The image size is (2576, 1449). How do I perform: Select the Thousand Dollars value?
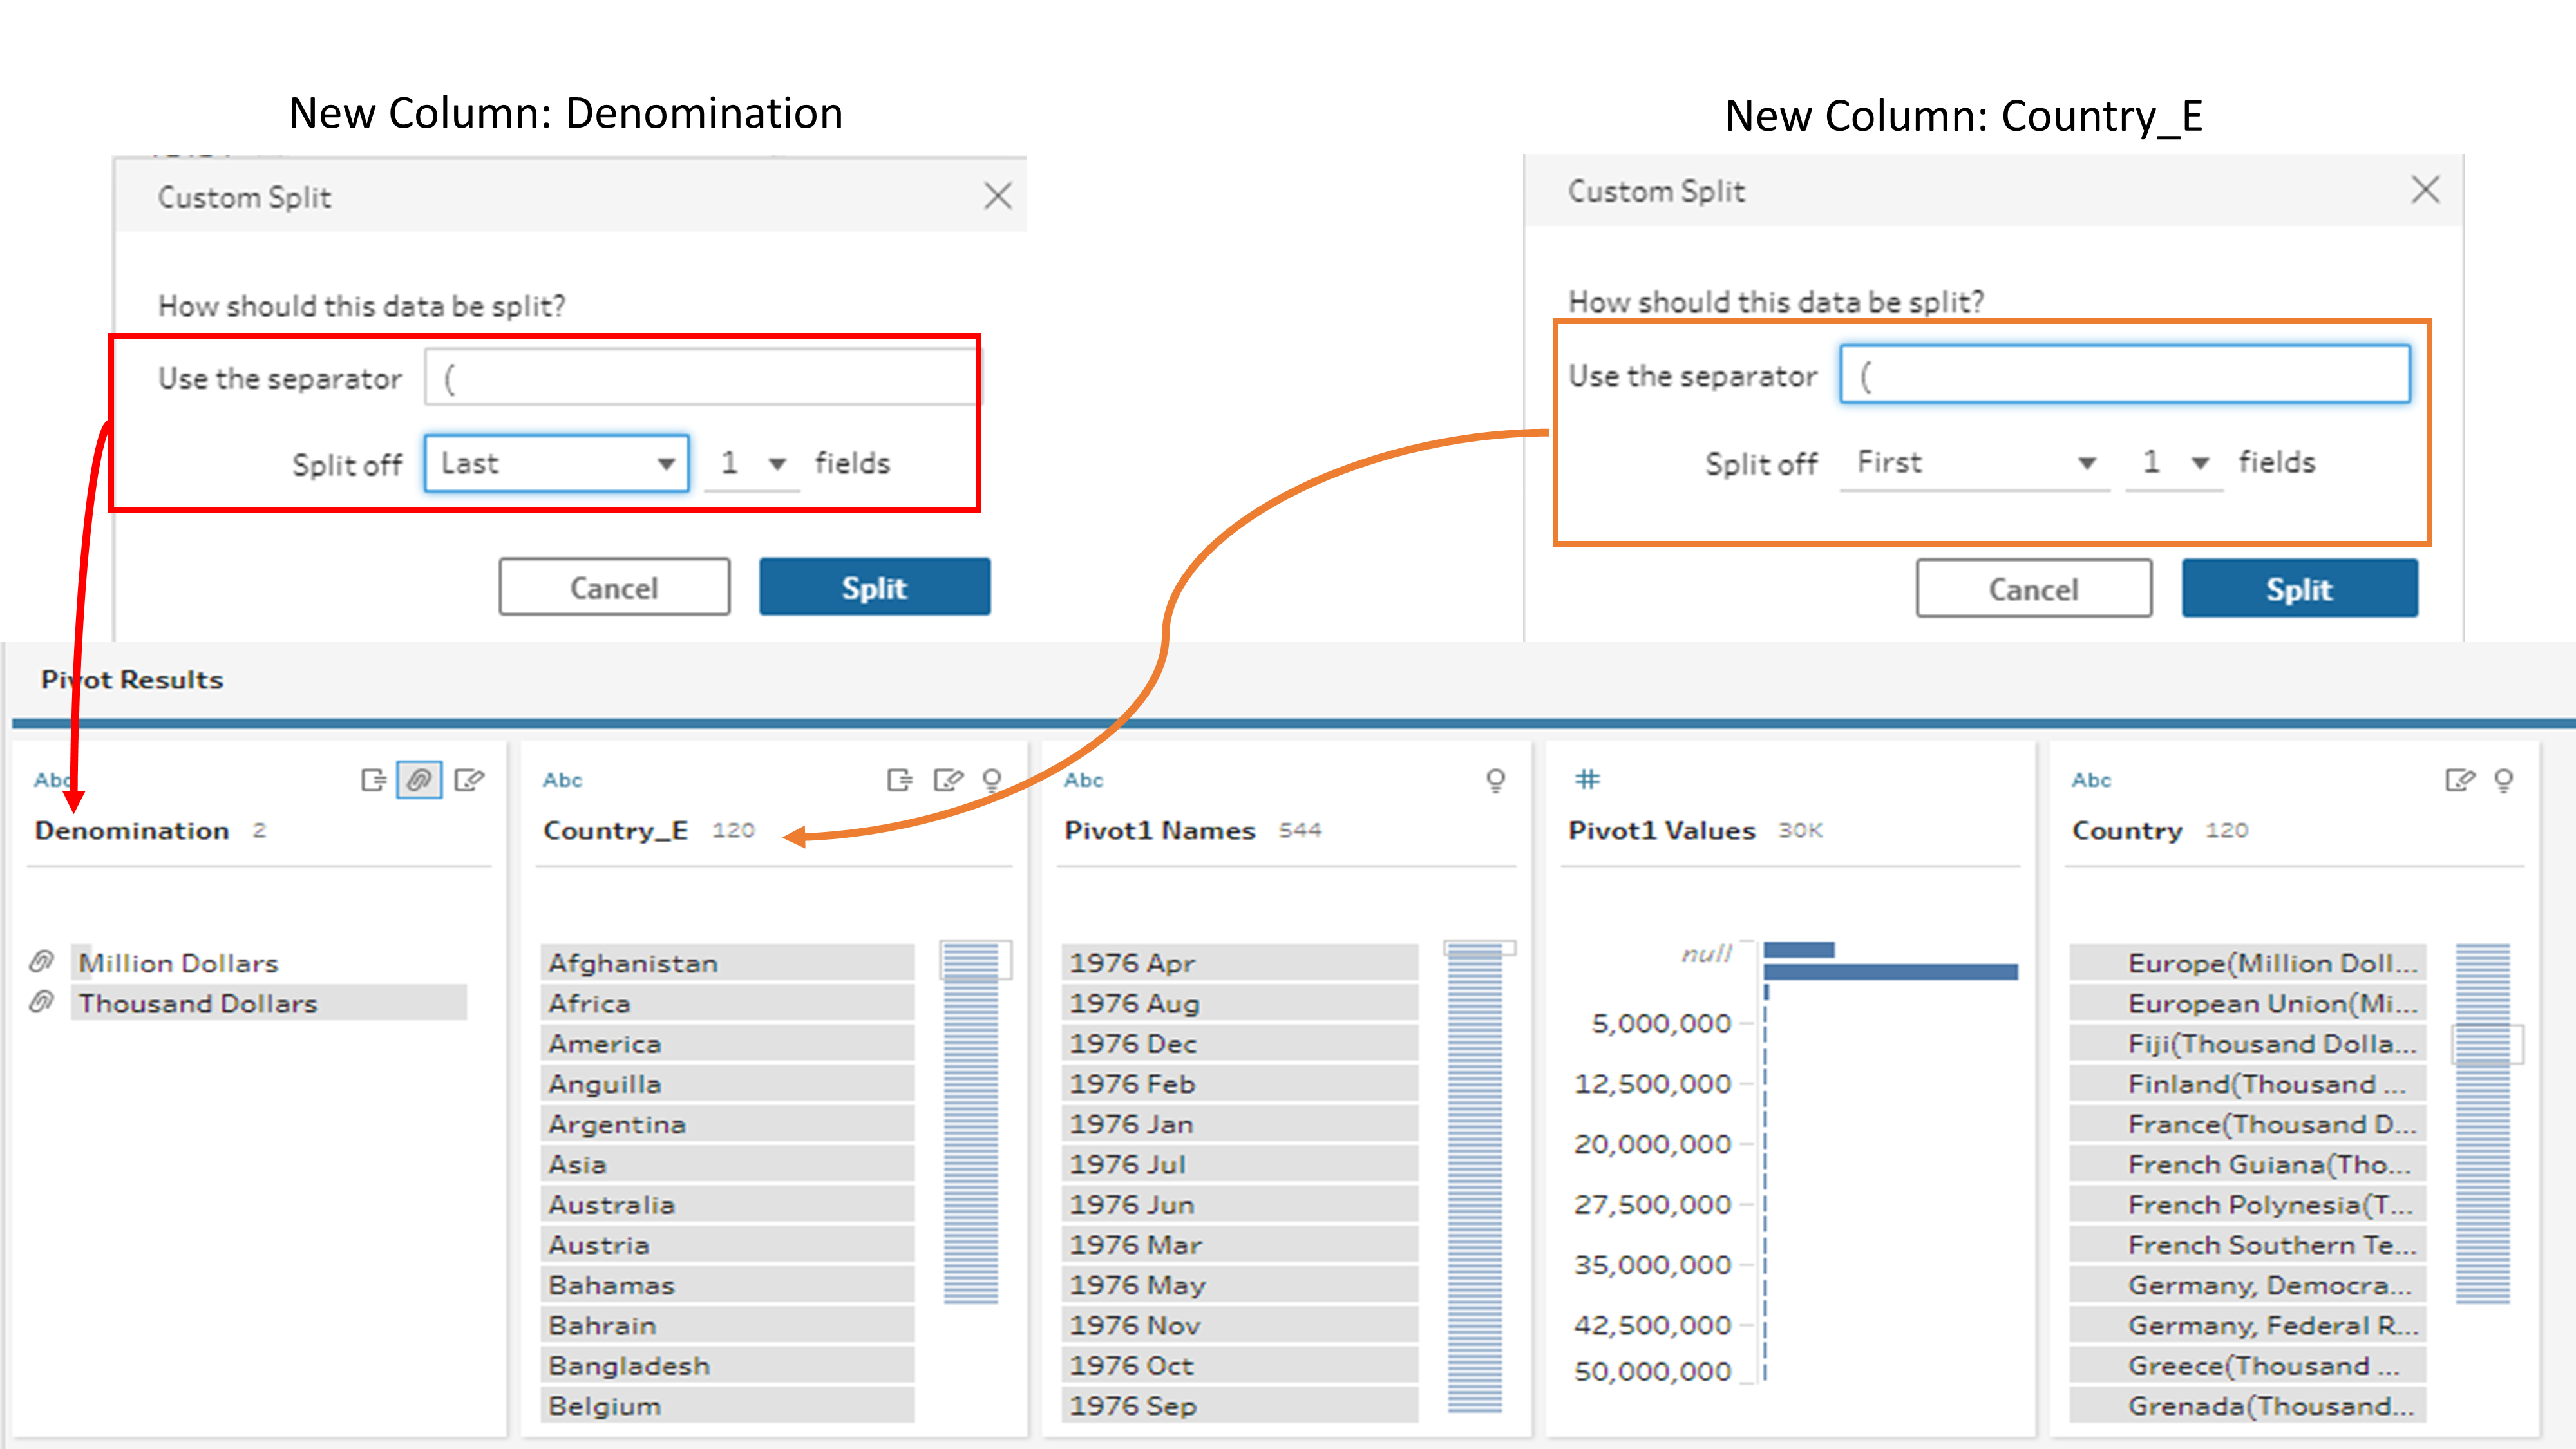[x=269, y=1002]
